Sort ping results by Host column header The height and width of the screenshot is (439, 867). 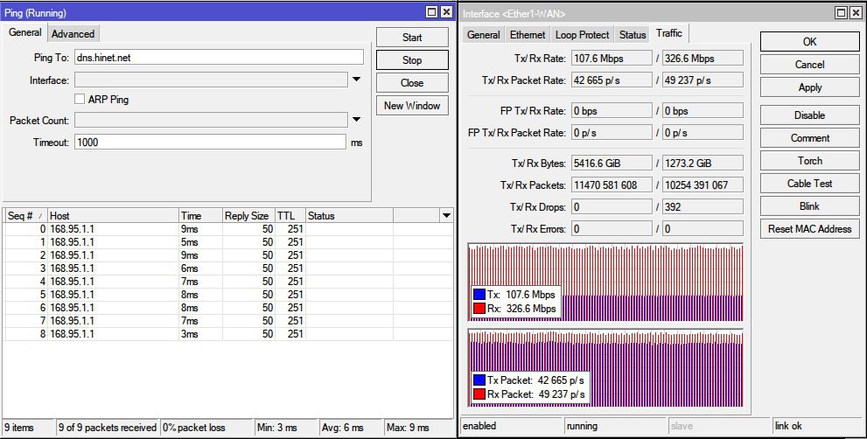click(x=113, y=216)
